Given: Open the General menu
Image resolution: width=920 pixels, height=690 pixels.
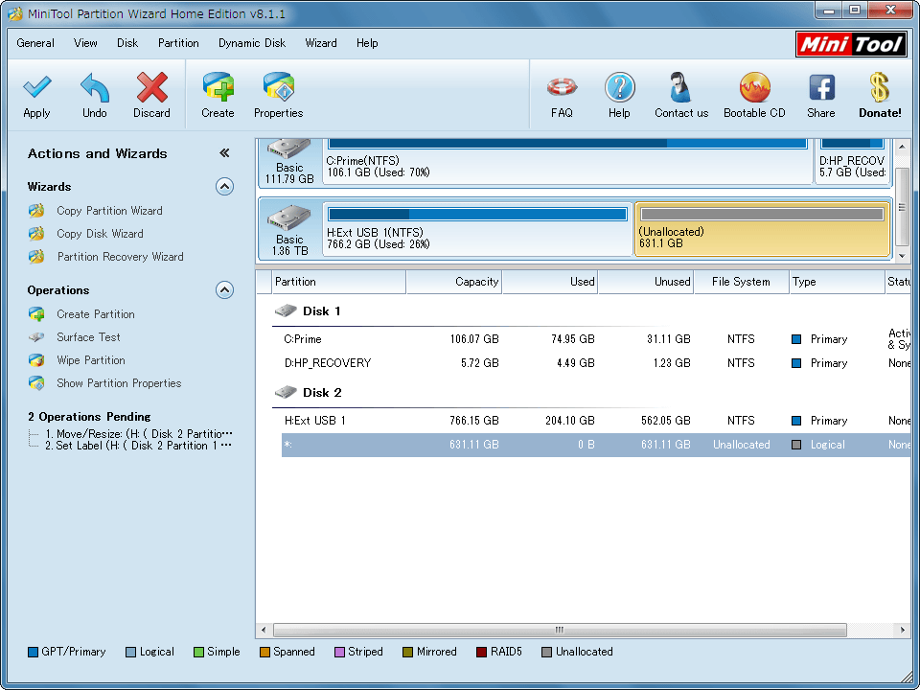Looking at the screenshot, I should 35,43.
